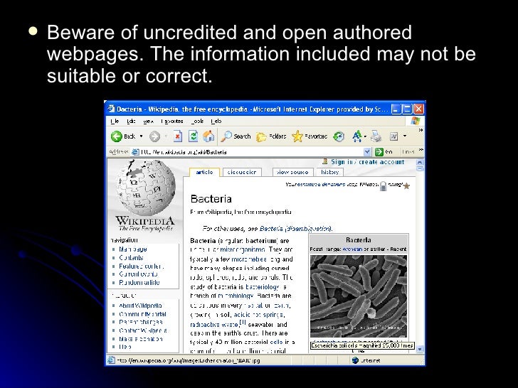Click the Wikipedia globe logo
The height and width of the screenshot is (388, 518).
(x=146, y=188)
